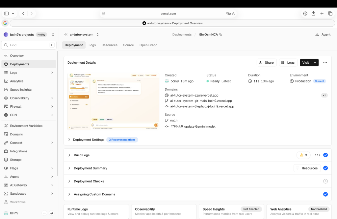Open the Visit button dropdown arrow

pyautogui.click(x=315, y=63)
